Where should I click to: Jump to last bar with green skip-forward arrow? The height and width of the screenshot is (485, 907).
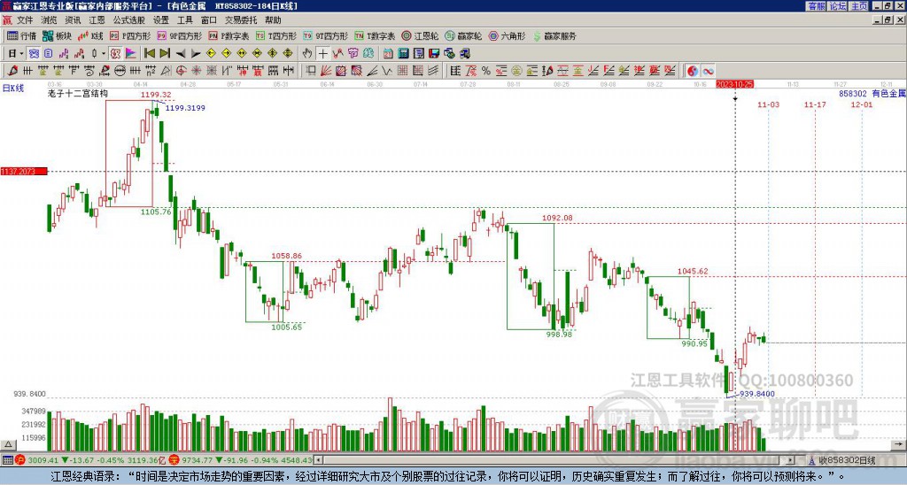(165, 54)
